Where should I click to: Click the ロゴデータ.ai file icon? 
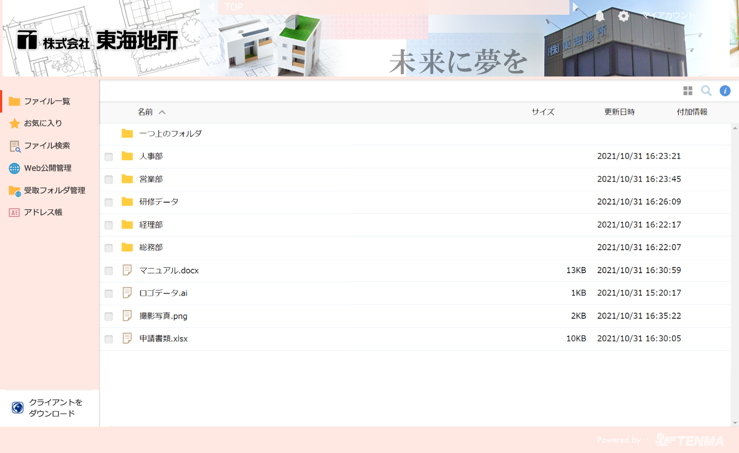pyautogui.click(x=127, y=293)
